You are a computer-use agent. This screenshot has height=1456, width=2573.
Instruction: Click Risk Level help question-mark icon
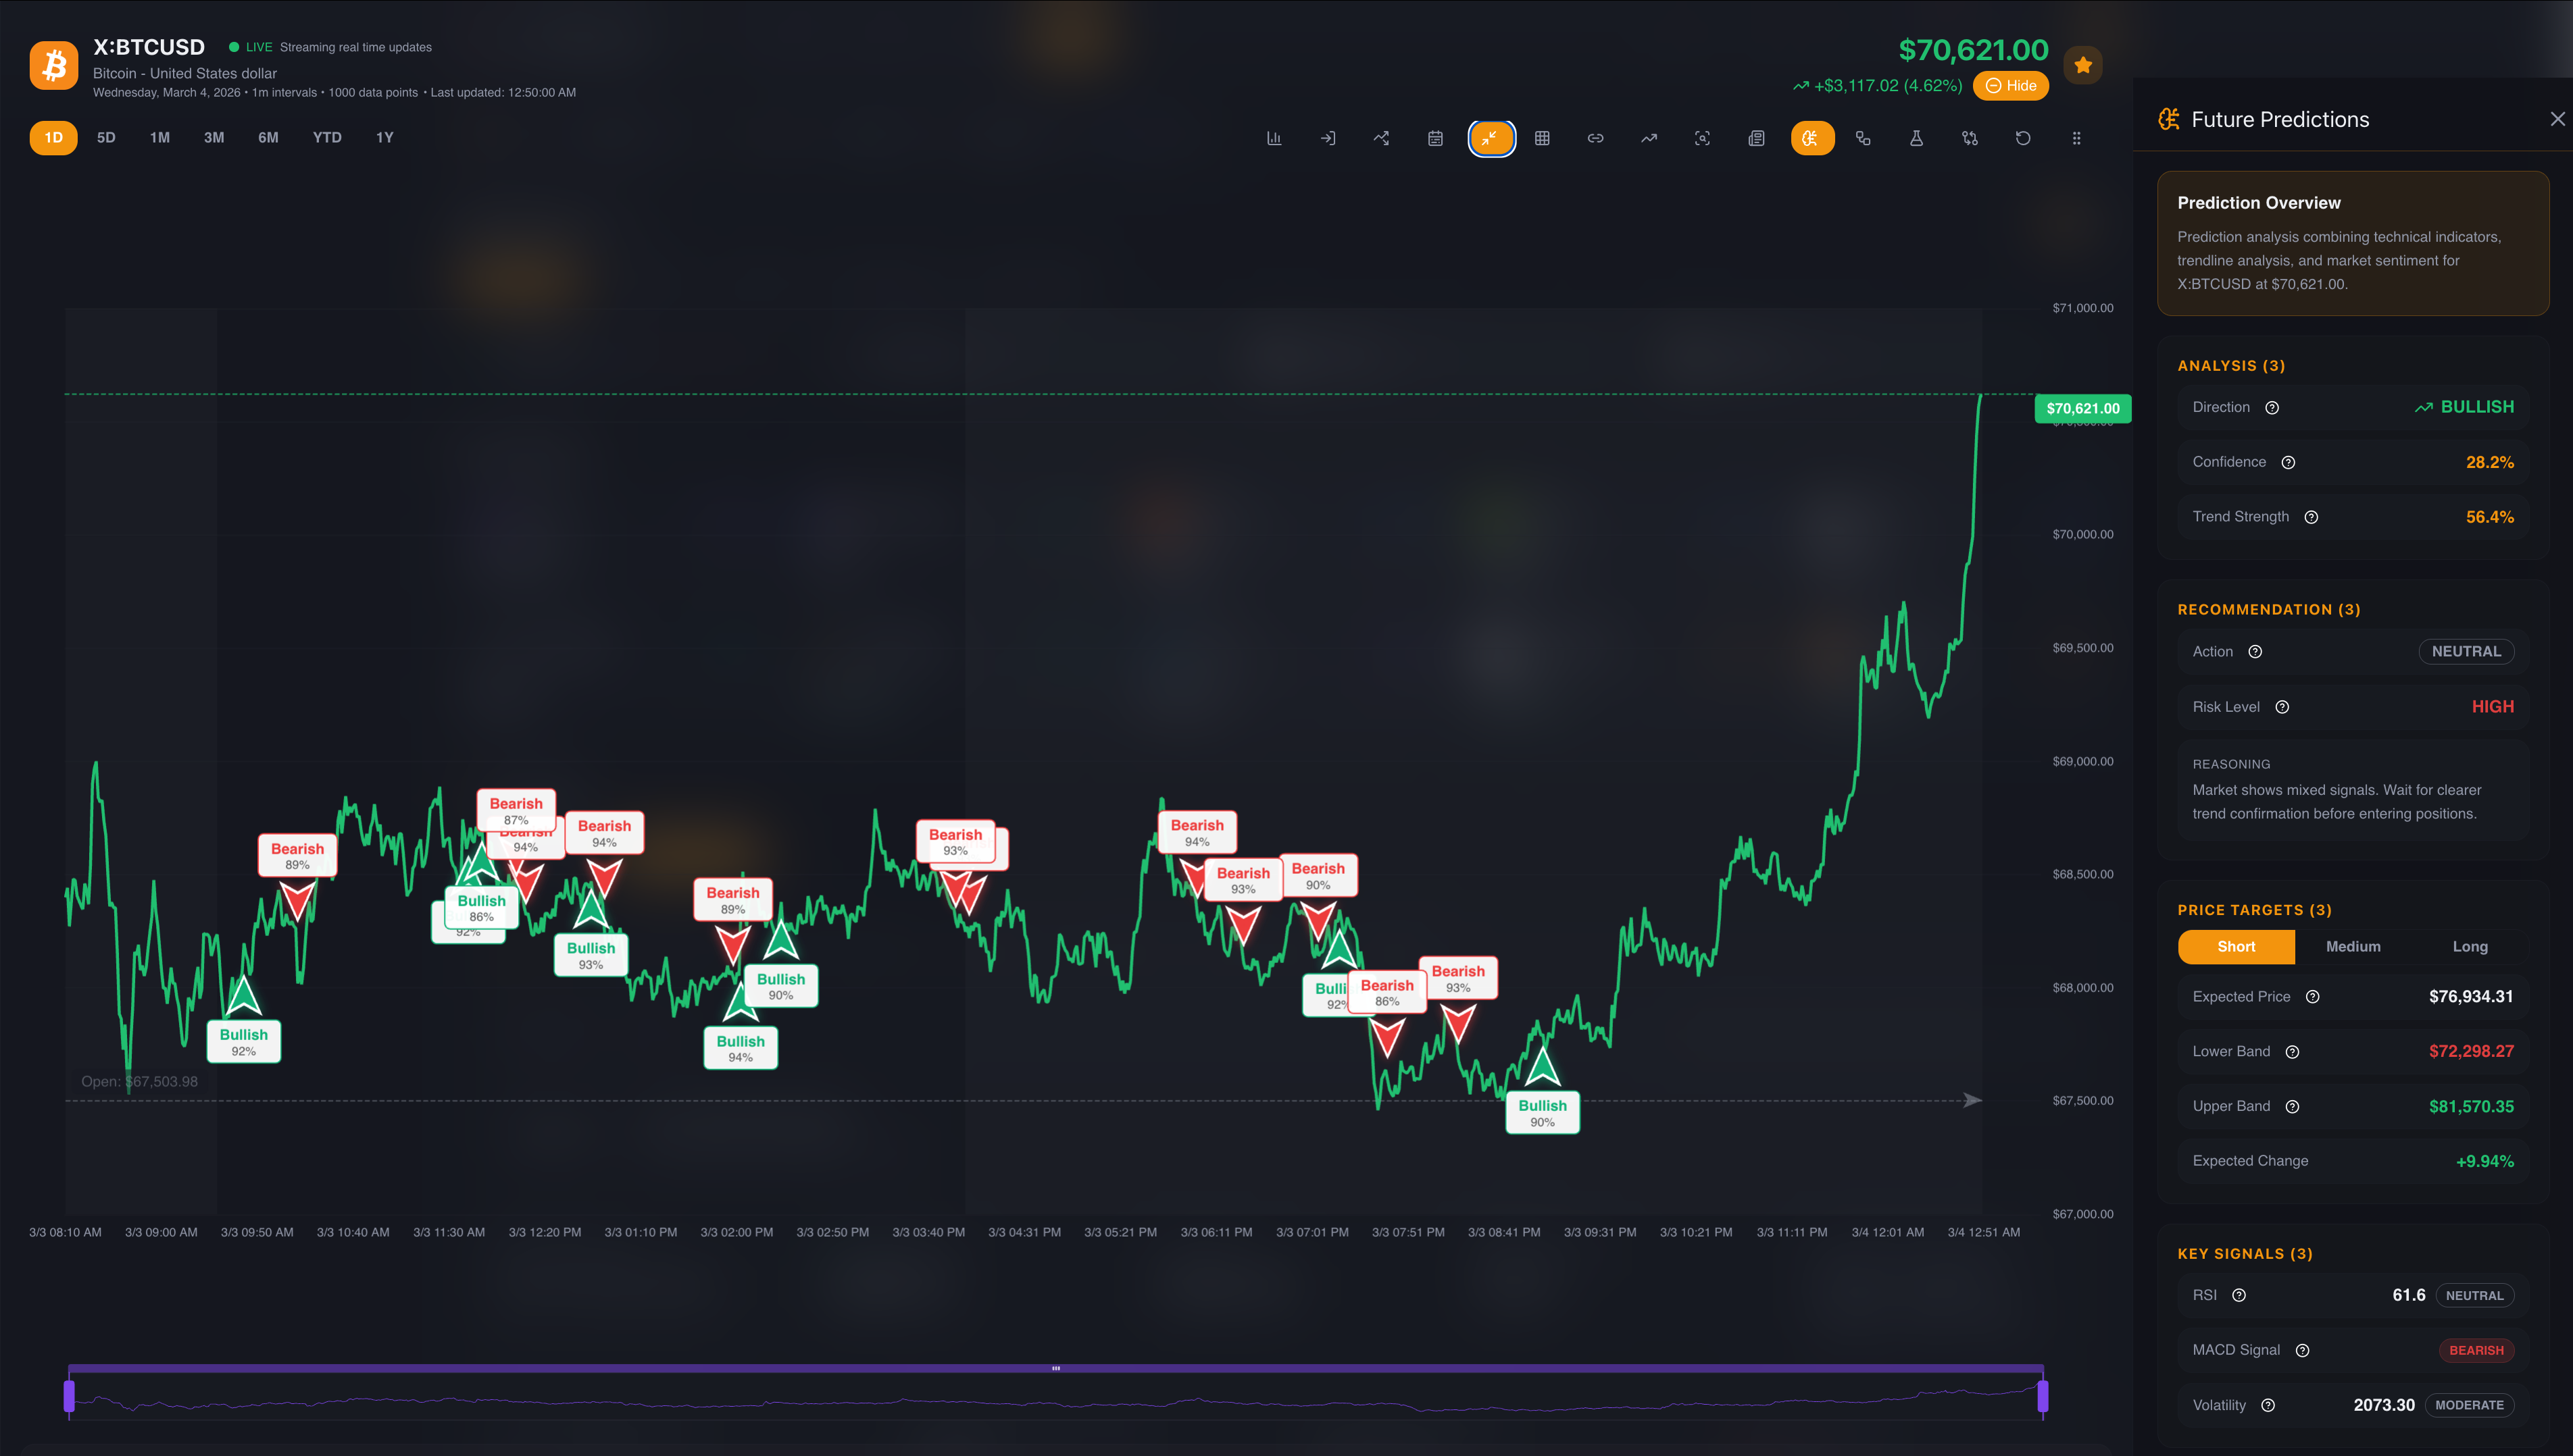tap(2282, 707)
